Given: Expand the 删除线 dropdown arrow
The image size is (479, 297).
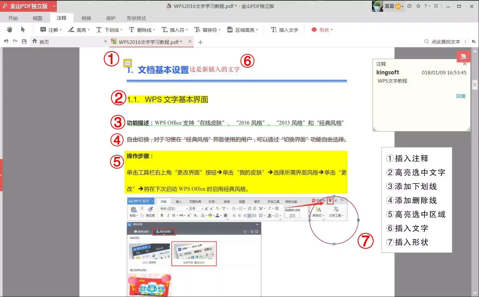Looking at the screenshot, I should click(154, 30).
